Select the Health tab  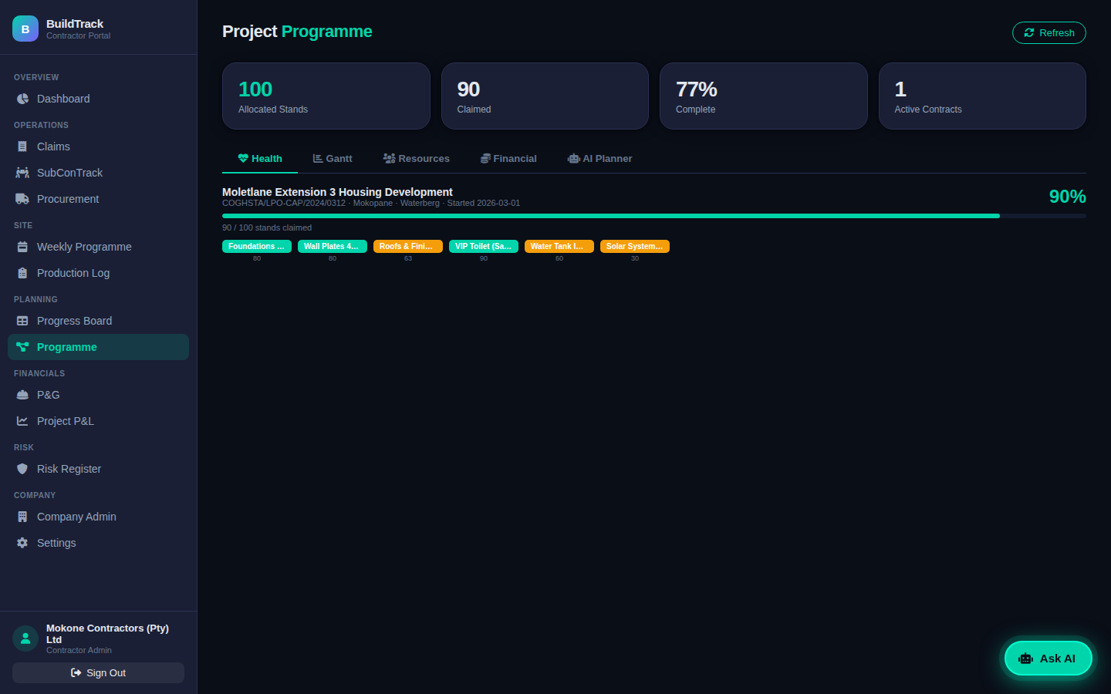pos(260,158)
